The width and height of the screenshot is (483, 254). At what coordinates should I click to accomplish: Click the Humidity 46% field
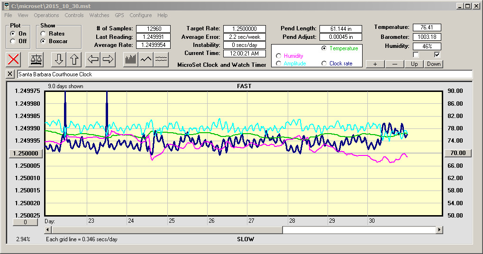pyautogui.click(x=427, y=46)
